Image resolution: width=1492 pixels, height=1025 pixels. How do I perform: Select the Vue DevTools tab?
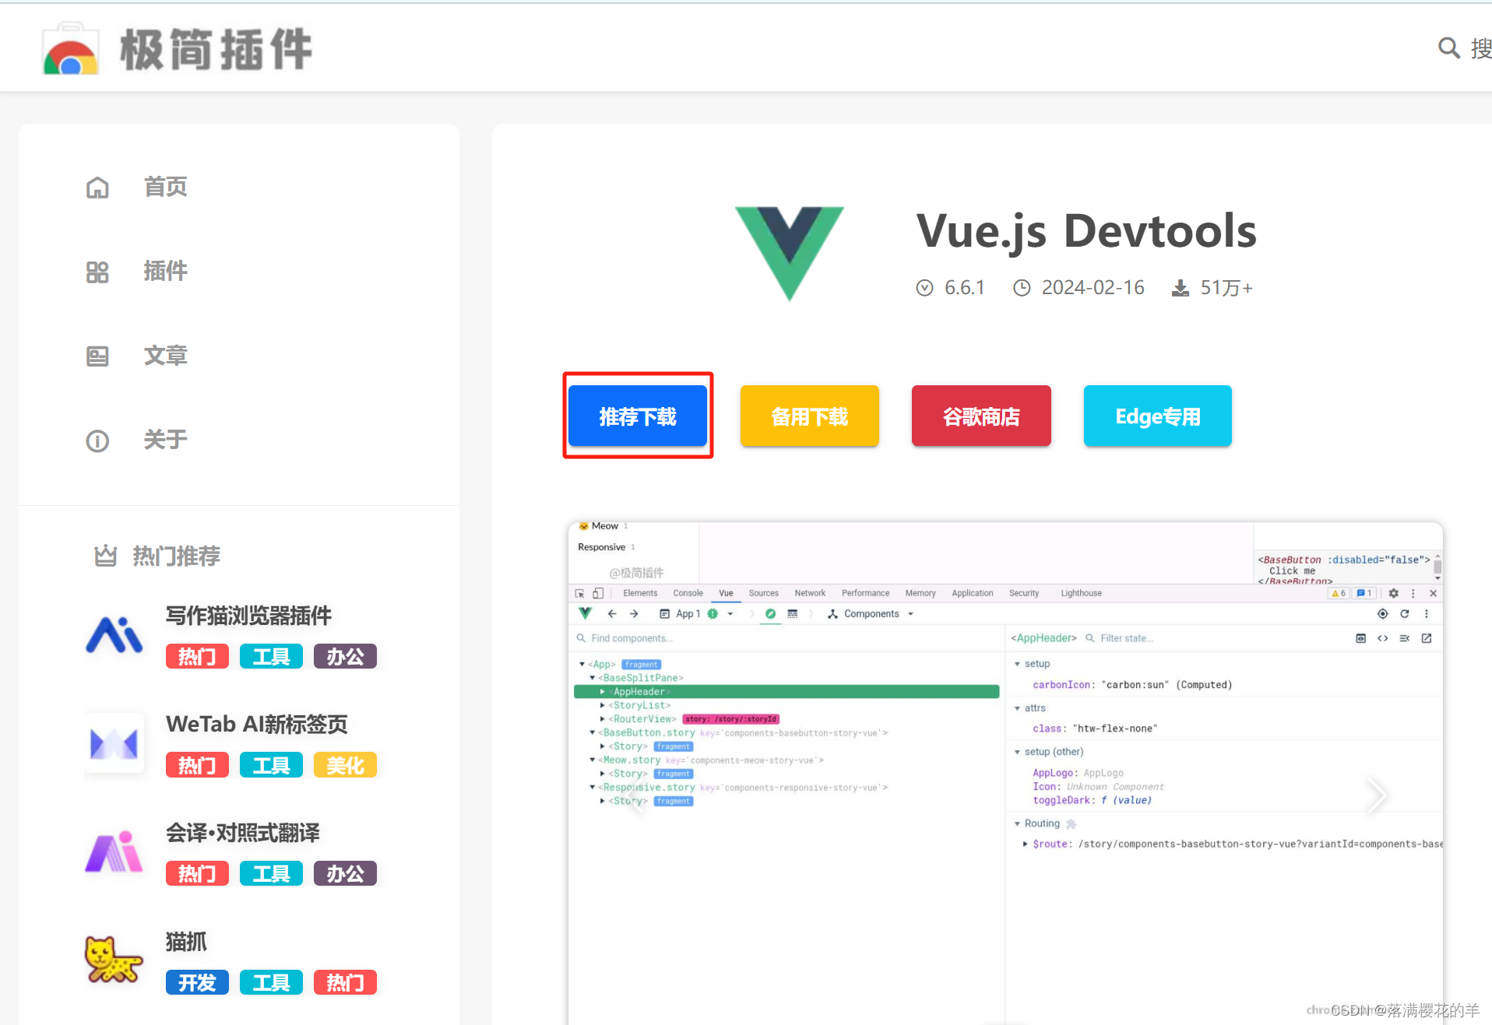[726, 593]
